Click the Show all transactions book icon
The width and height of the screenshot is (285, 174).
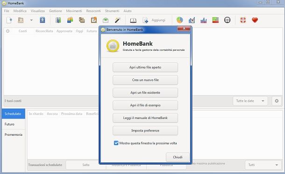click(133, 20)
